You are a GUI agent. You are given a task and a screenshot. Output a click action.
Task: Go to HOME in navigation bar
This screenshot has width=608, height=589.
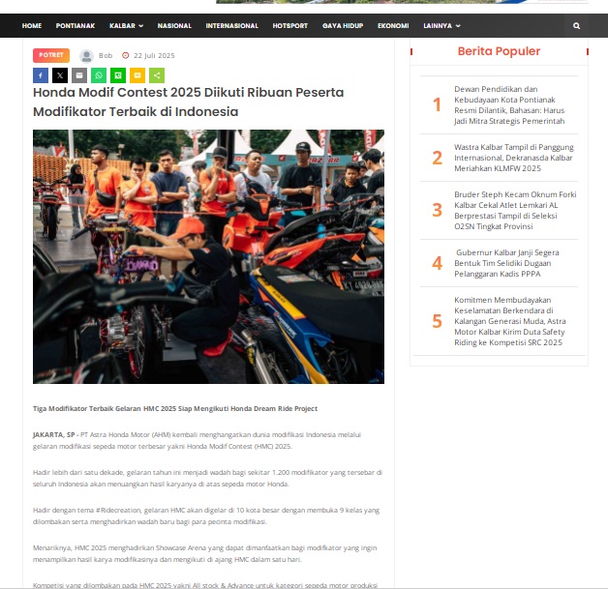(x=32, y=26)
